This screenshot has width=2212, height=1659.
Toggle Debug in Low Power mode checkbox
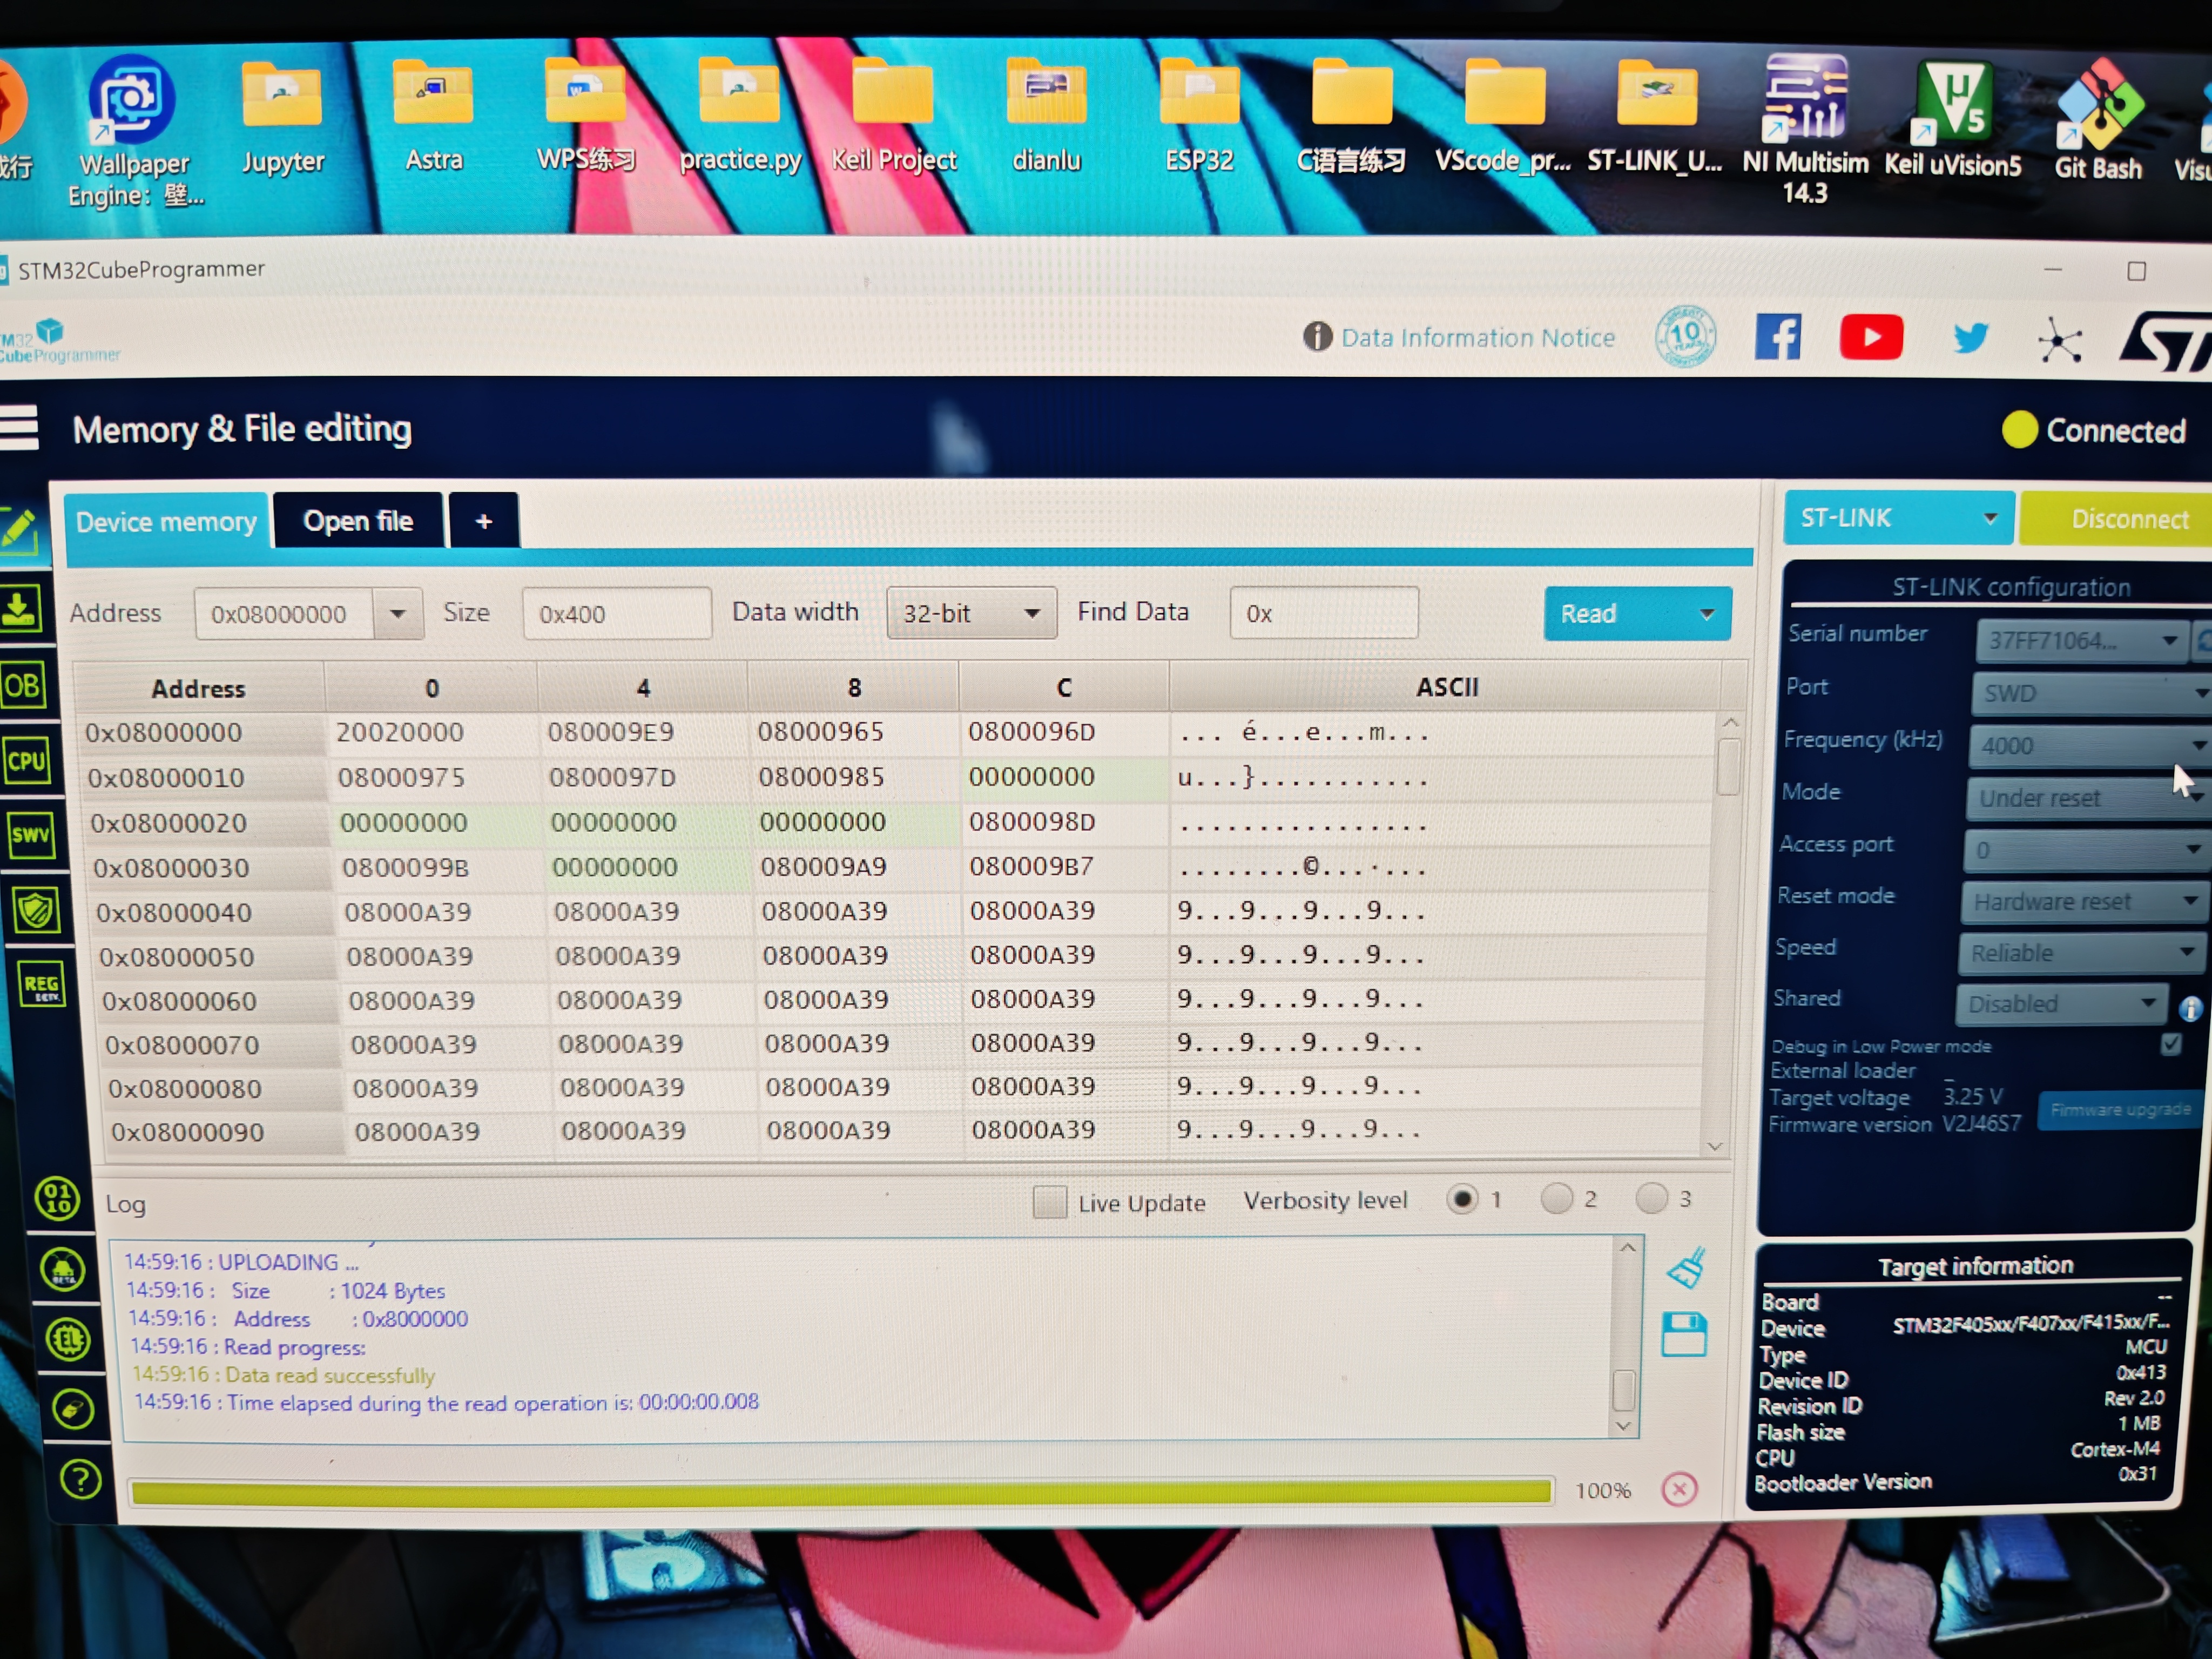pos(2171,1044)
